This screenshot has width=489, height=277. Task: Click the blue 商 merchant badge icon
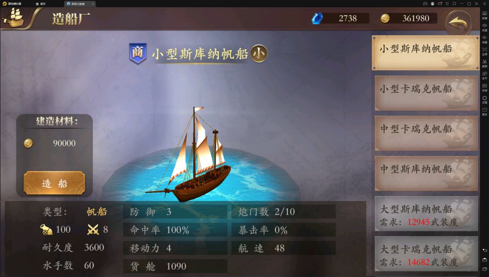tap(138, 53)
